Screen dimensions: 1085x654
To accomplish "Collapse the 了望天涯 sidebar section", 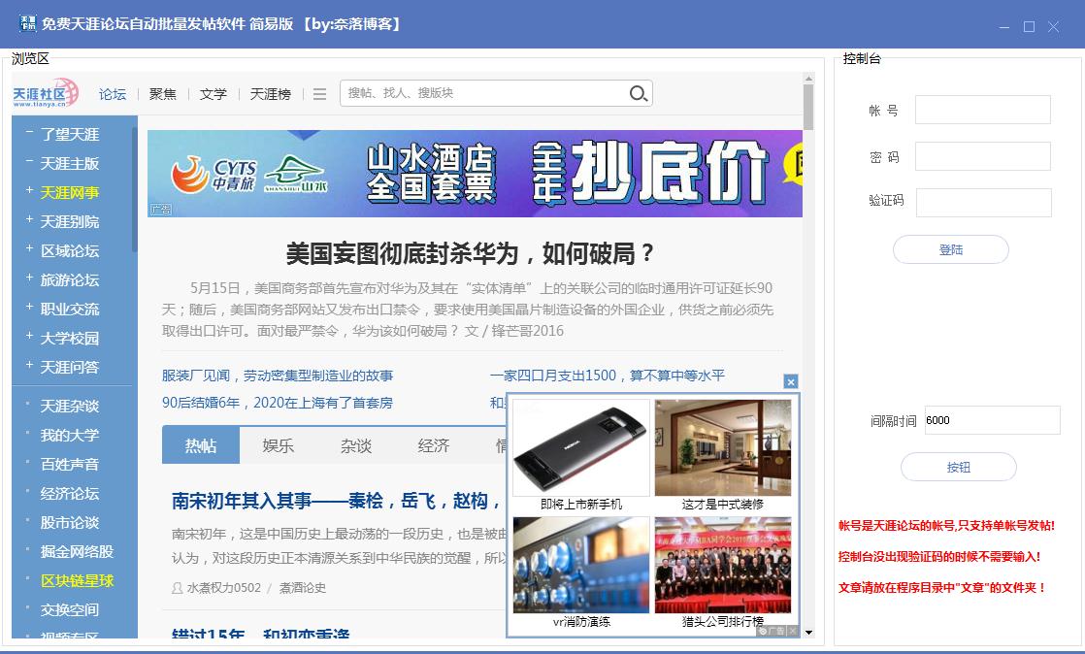I will (x=29, y=132).
